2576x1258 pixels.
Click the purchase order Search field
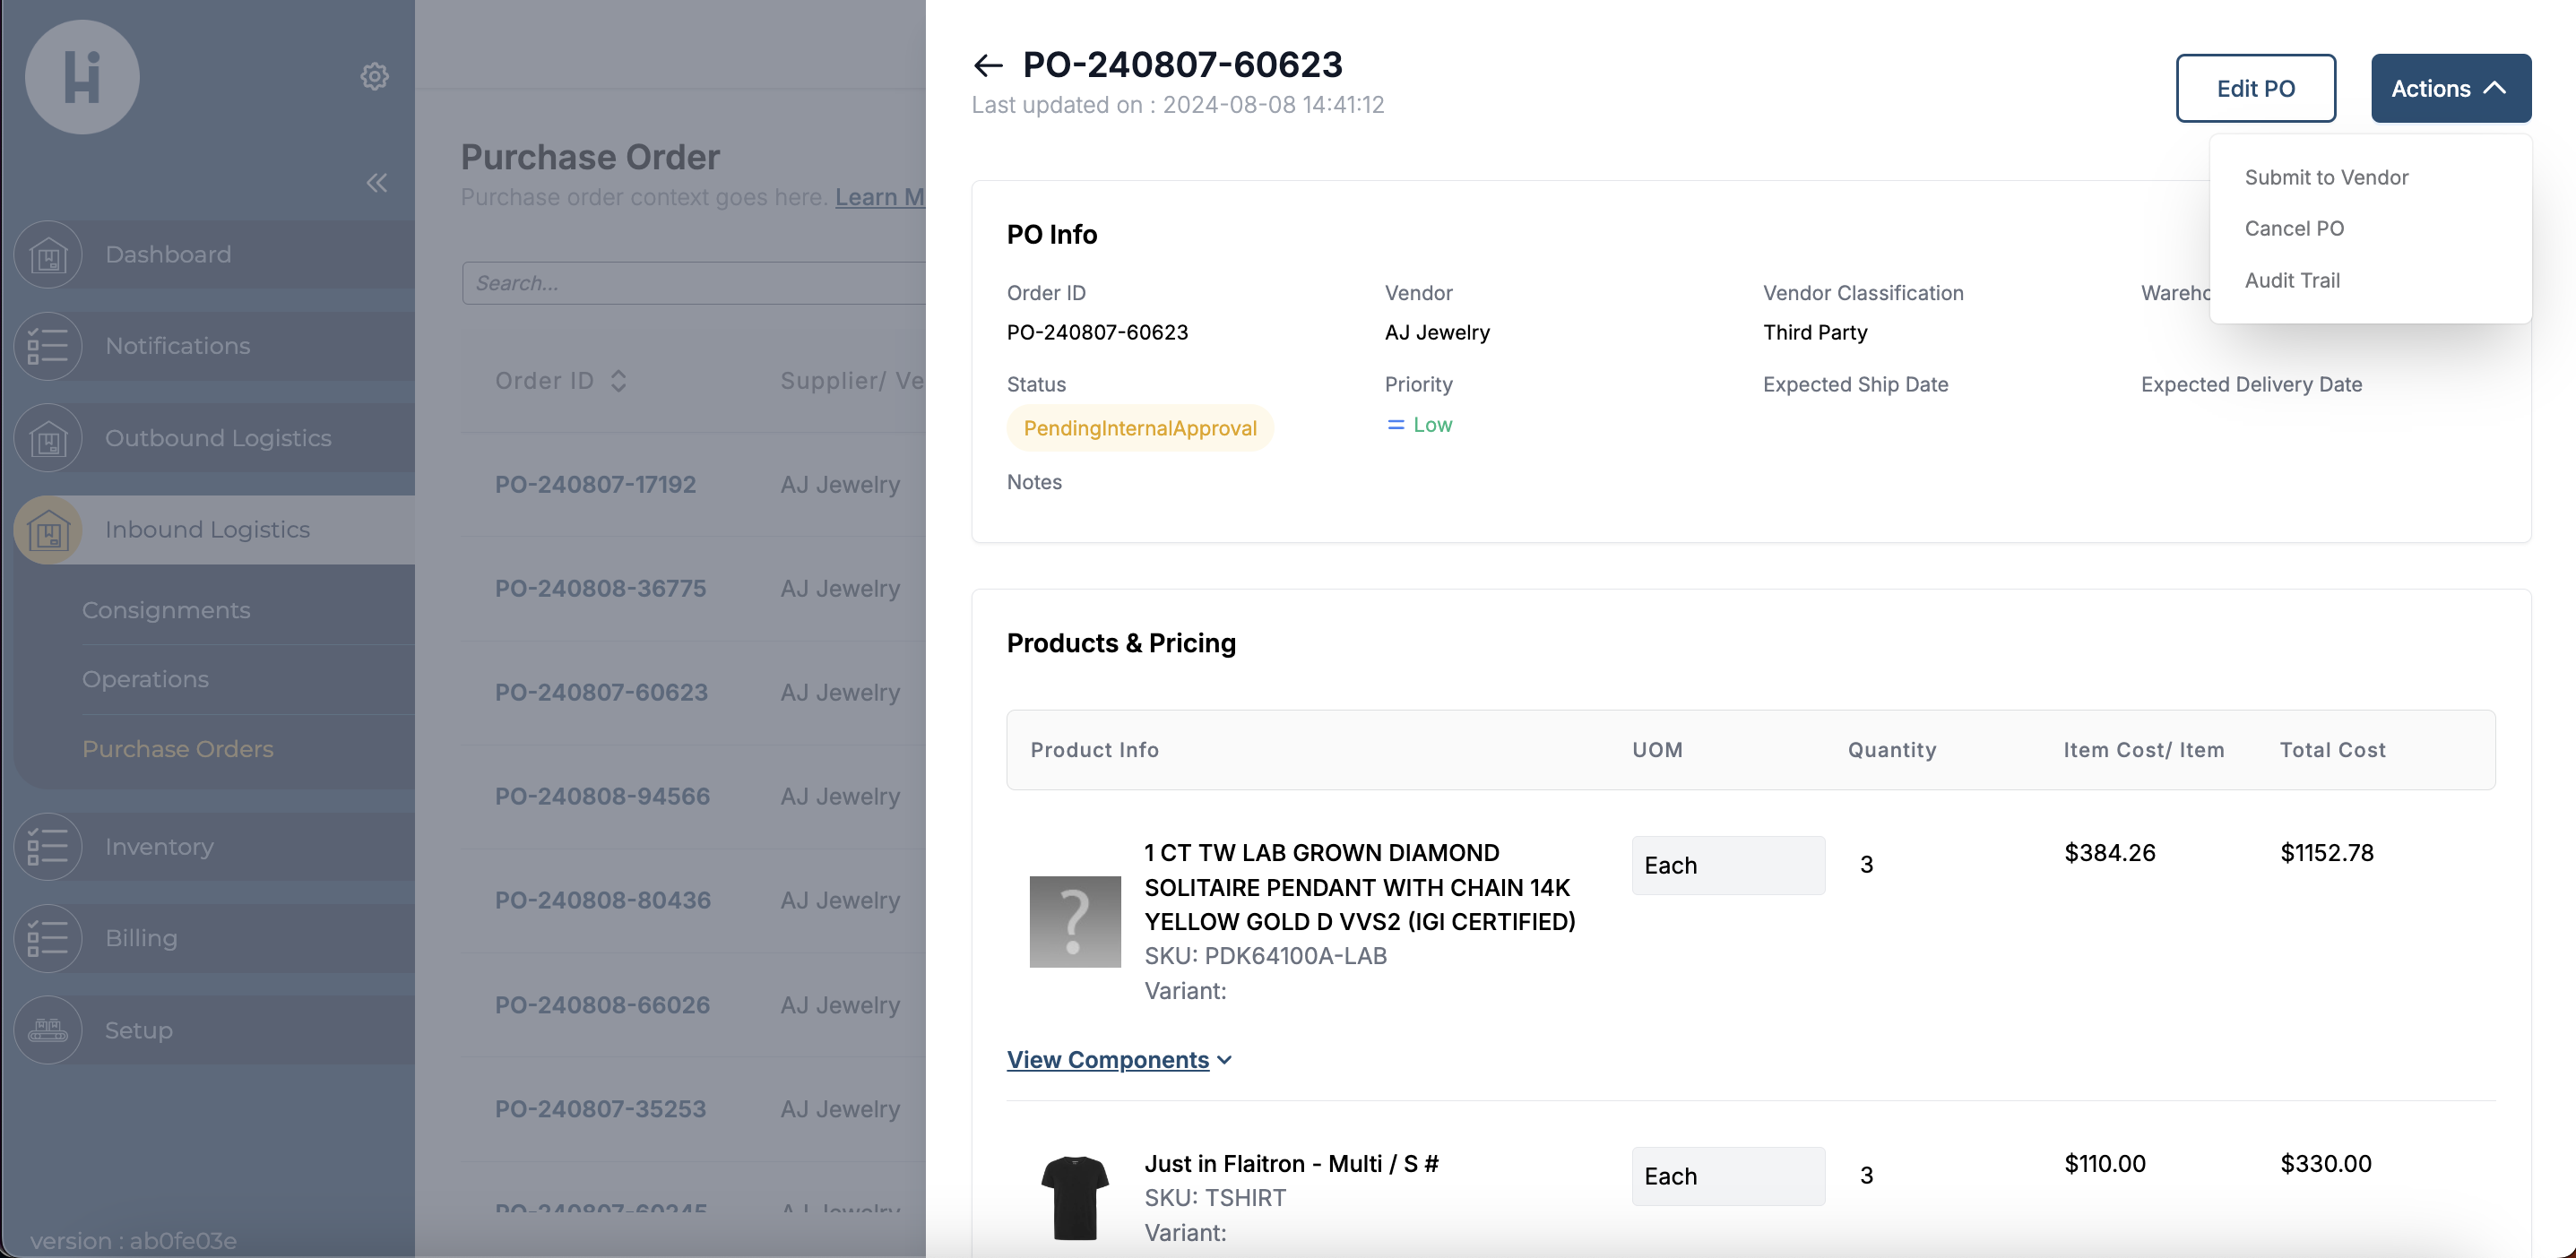pos(695,283)
